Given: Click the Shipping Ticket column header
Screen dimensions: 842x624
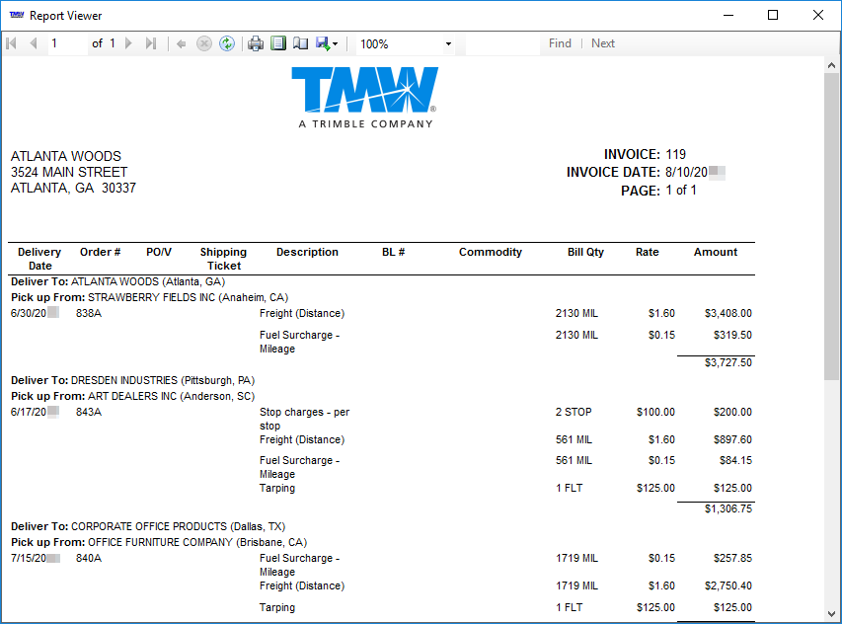Looking at the screenshot, I should (223, 259).
